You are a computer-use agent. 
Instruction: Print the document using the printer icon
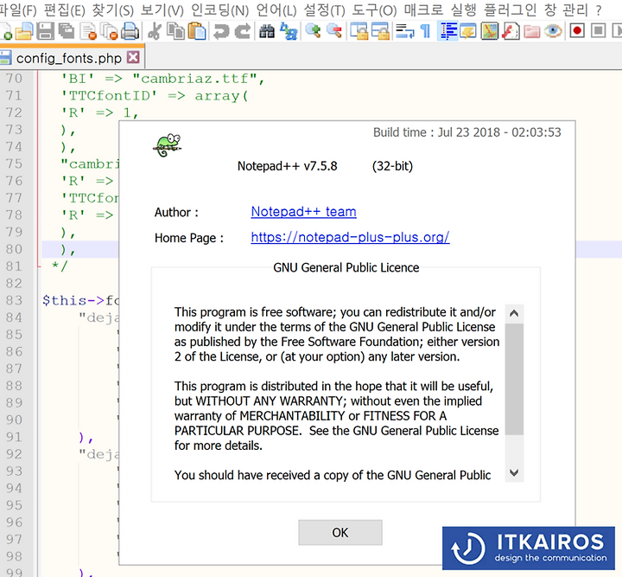[130, 31]
